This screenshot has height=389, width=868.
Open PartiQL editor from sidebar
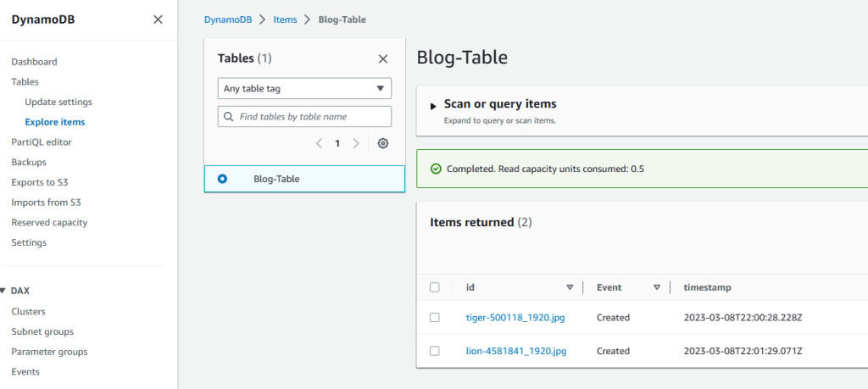[x=42, y=142]
